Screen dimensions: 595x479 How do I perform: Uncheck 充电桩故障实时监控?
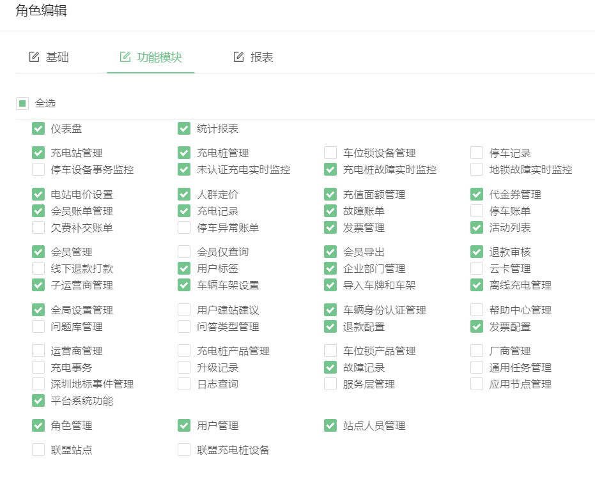click(330, 169)
